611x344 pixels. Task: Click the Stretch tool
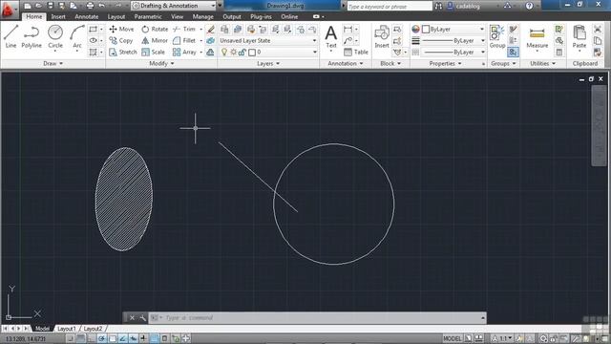[123, 52]
